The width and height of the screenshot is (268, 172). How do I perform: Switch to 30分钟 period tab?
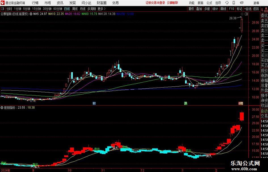(47, 9)
